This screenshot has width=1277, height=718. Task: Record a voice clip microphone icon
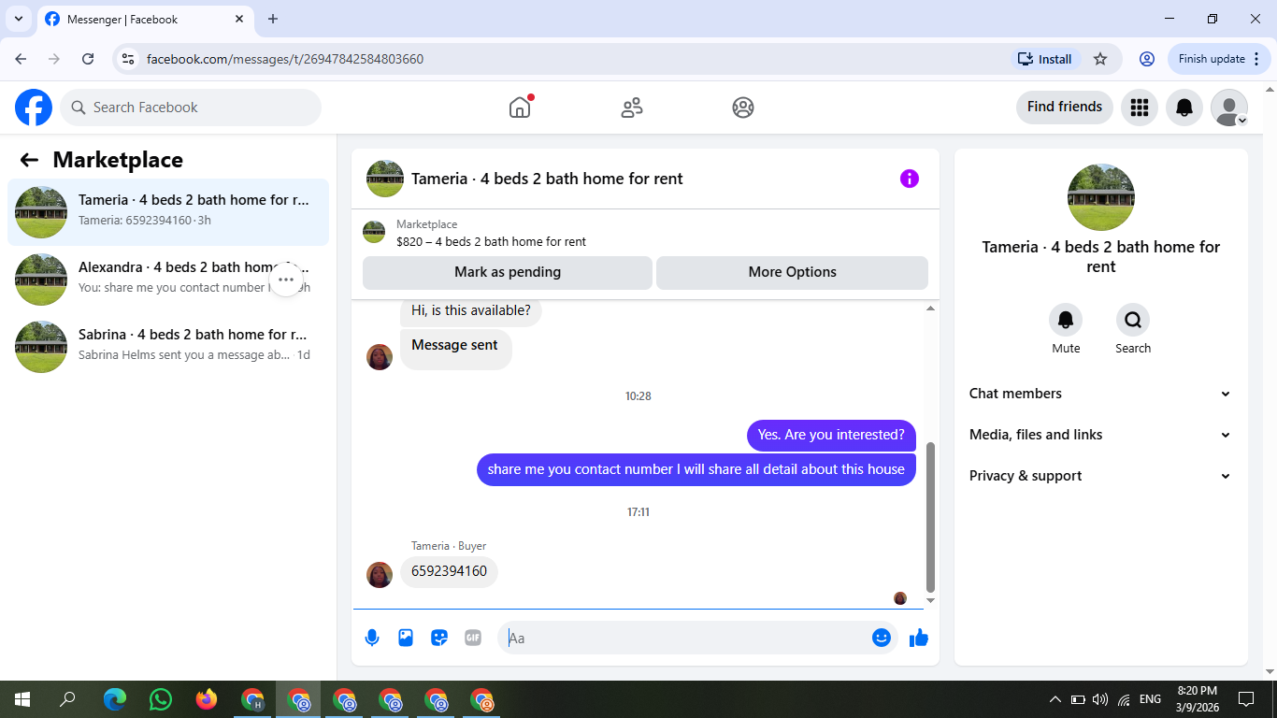pyautogui.click(x=372, y=638)
